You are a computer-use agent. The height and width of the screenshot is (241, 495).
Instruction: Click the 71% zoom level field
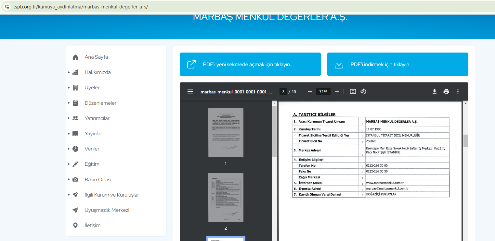click(x=323, y=91)
